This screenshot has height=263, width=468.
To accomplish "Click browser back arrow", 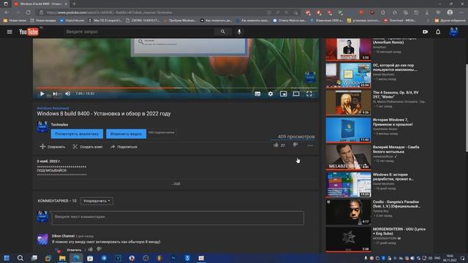I will (7, 12).
